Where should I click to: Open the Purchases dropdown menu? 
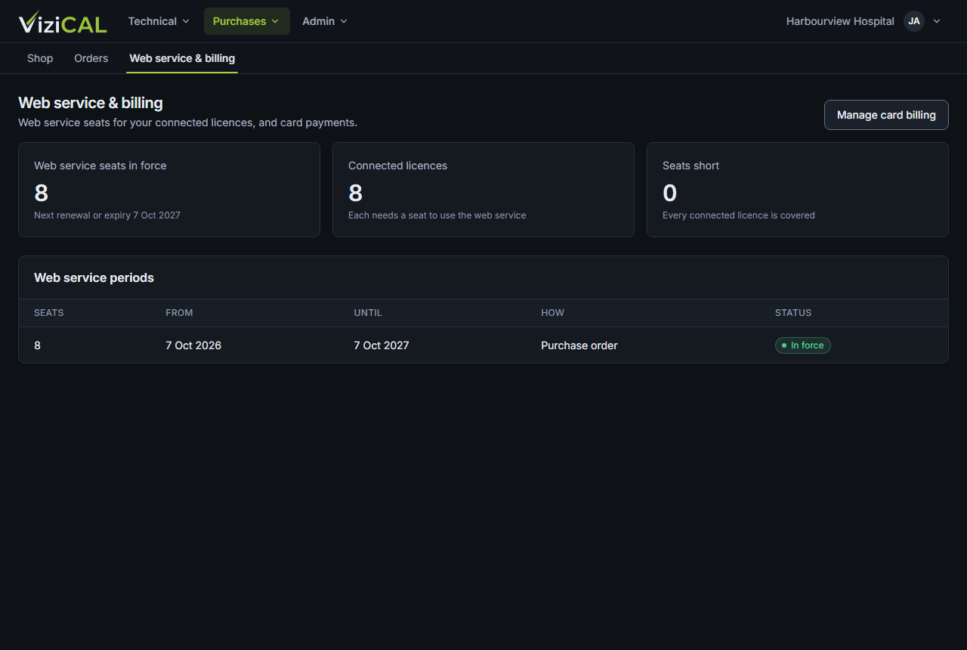pos(246,21)
